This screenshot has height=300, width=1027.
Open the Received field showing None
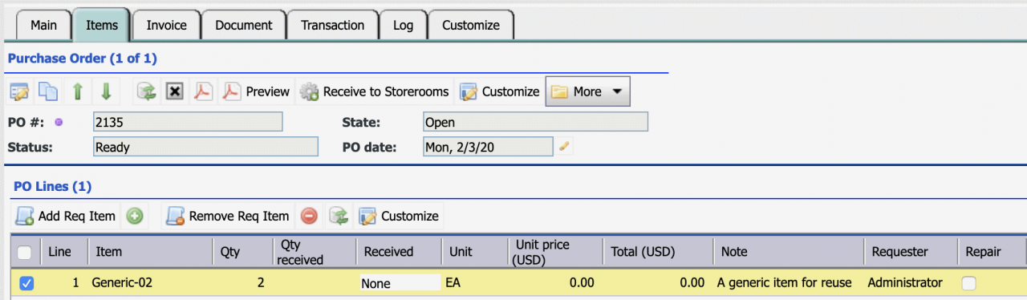pos(400,282)
